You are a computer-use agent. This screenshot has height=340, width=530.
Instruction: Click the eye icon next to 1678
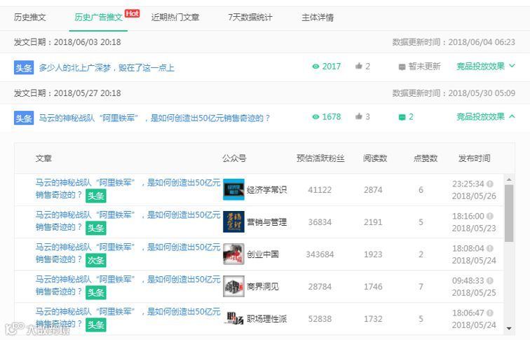[315, 117]
